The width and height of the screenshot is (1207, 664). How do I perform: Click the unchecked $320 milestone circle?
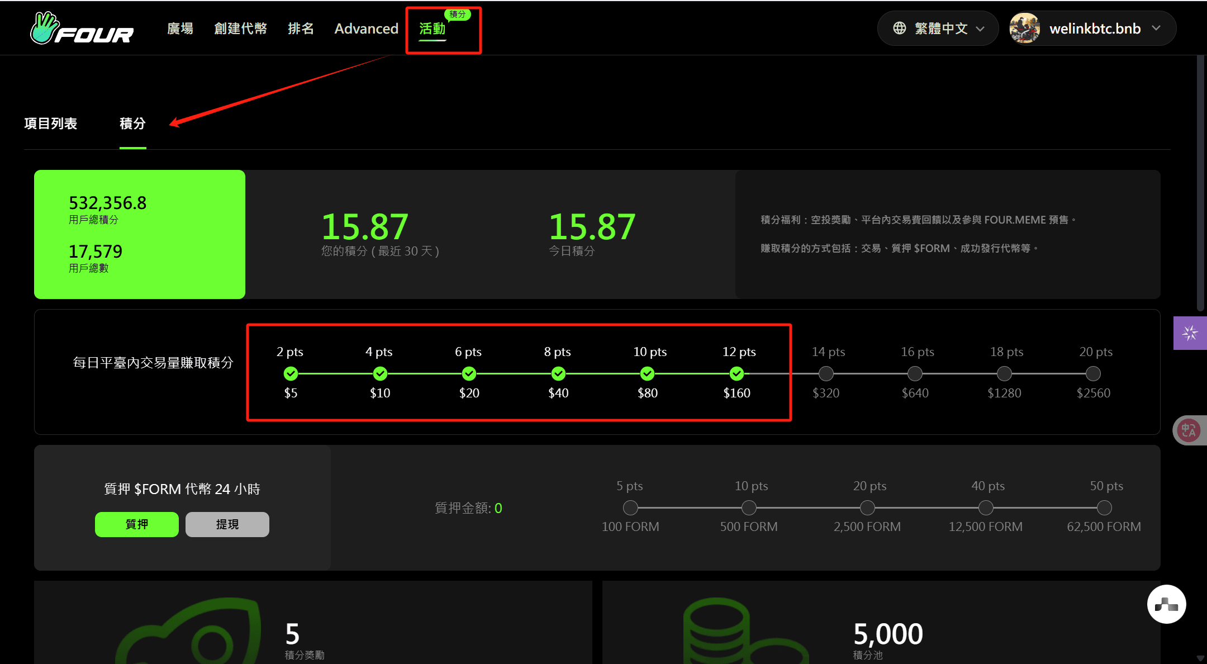coord(826,373)
